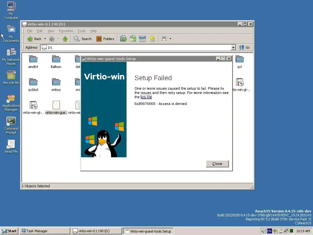Open My Documents desktop icon
The image size is (313, 235).
[x=11, y=34]
